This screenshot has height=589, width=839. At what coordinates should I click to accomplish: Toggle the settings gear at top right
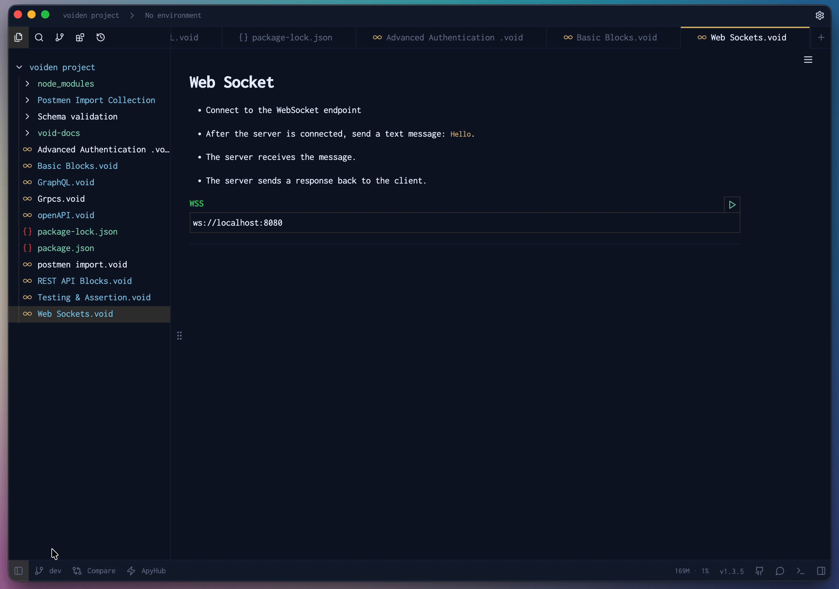pyautogui.click(x=820, y=15)
